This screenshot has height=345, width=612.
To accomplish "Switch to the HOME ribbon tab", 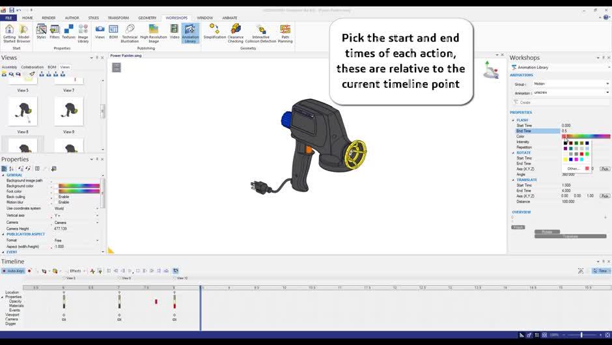I will 27,18.
